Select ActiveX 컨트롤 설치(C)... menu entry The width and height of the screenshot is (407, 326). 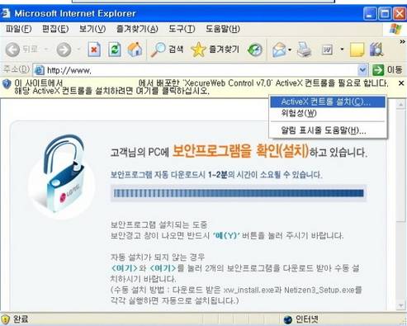[328, 102]
